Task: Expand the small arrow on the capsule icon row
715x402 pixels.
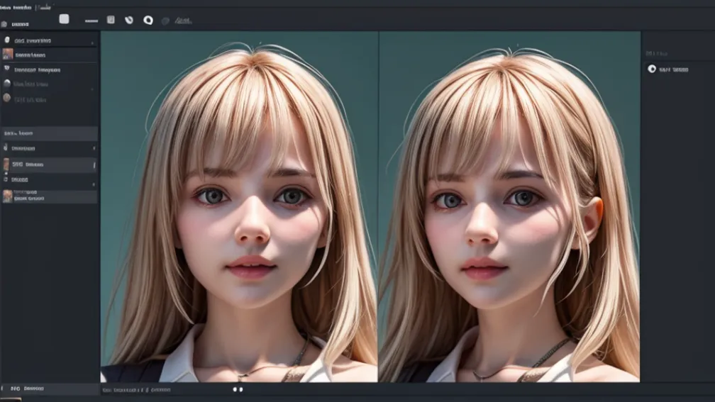Action: (x=92, y=43)
